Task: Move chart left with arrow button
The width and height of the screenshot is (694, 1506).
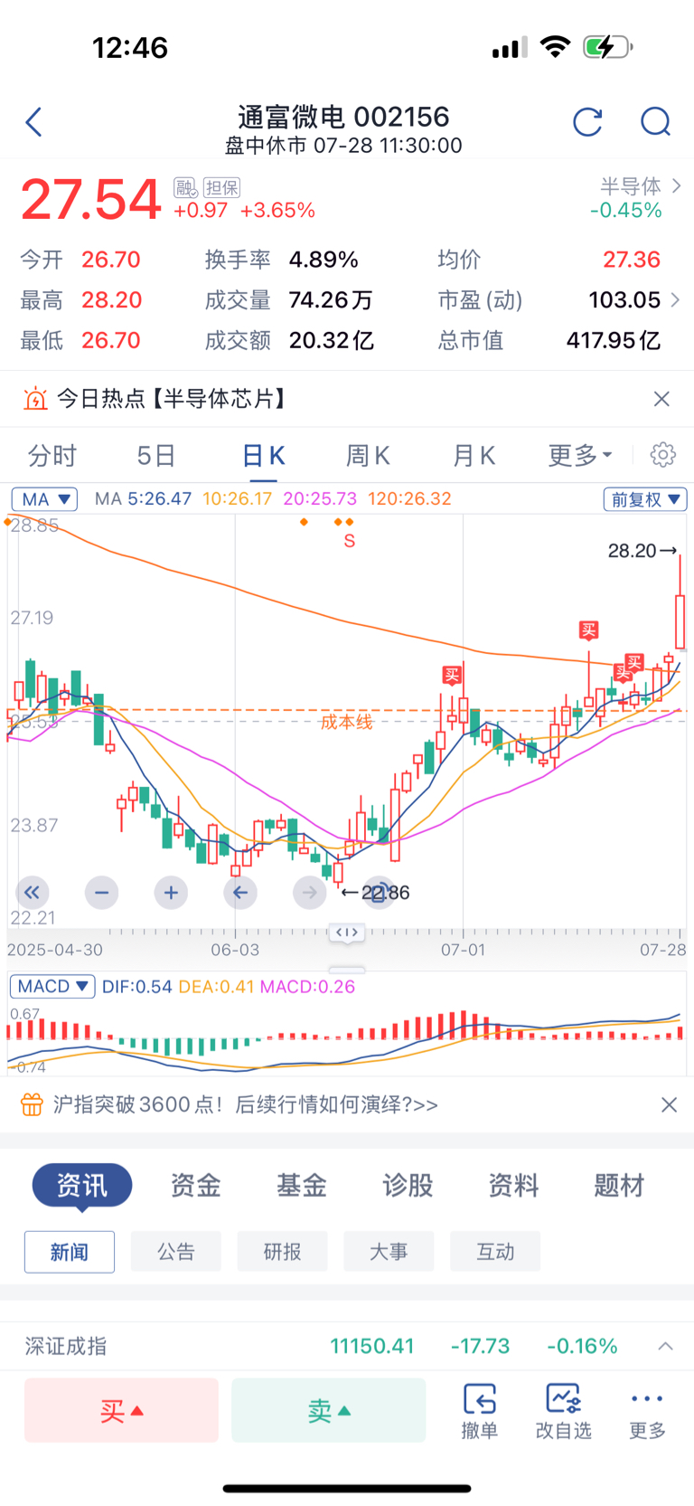Action: click(x=239, y=893)
